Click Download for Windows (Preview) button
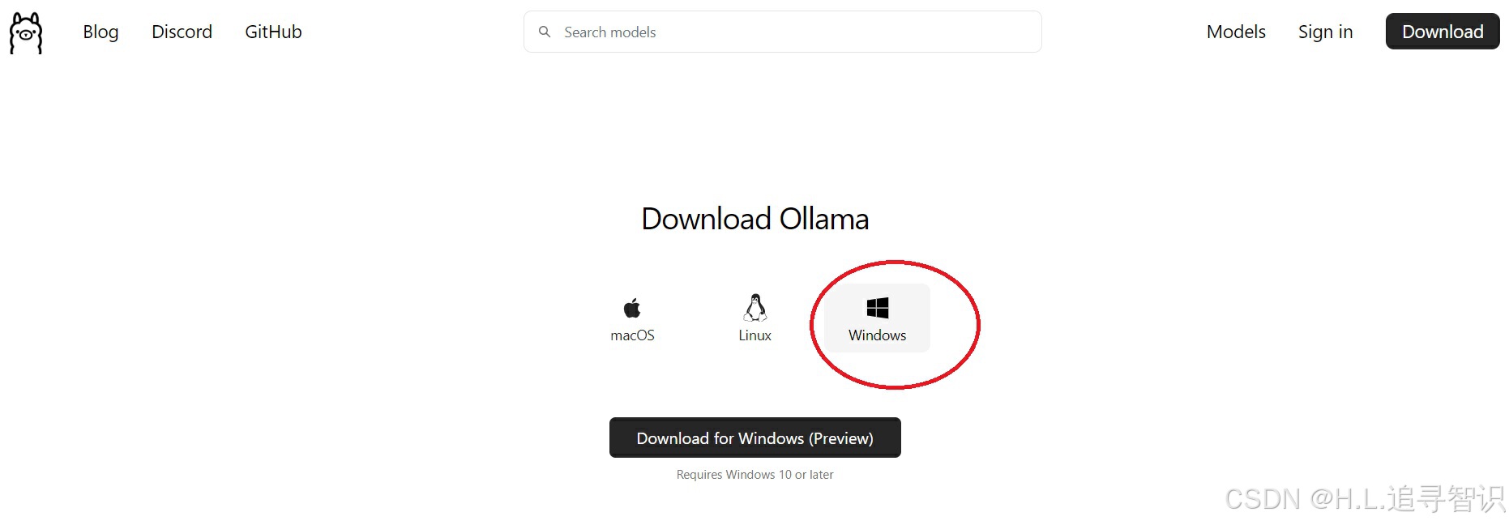This screenshot has width=1509, height=525. click(755, 437)
